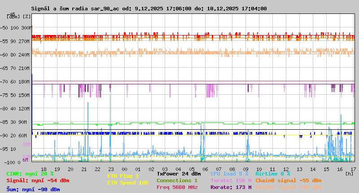Click the 180M label on the vertical axis
The width and height of the screenshot is (359, 193).
[x=24, y=82]
